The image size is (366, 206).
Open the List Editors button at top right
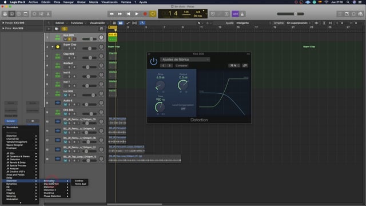340,14
